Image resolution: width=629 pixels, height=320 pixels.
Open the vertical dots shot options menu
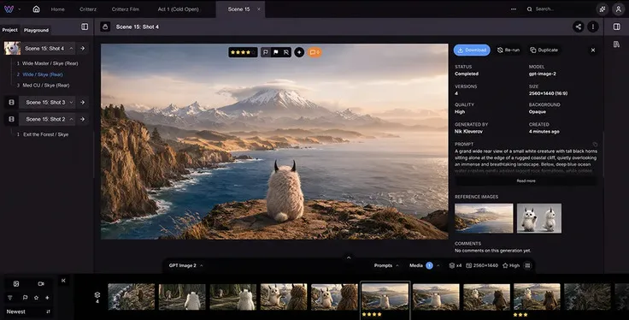pyautogui.click(x=593, y=27)
